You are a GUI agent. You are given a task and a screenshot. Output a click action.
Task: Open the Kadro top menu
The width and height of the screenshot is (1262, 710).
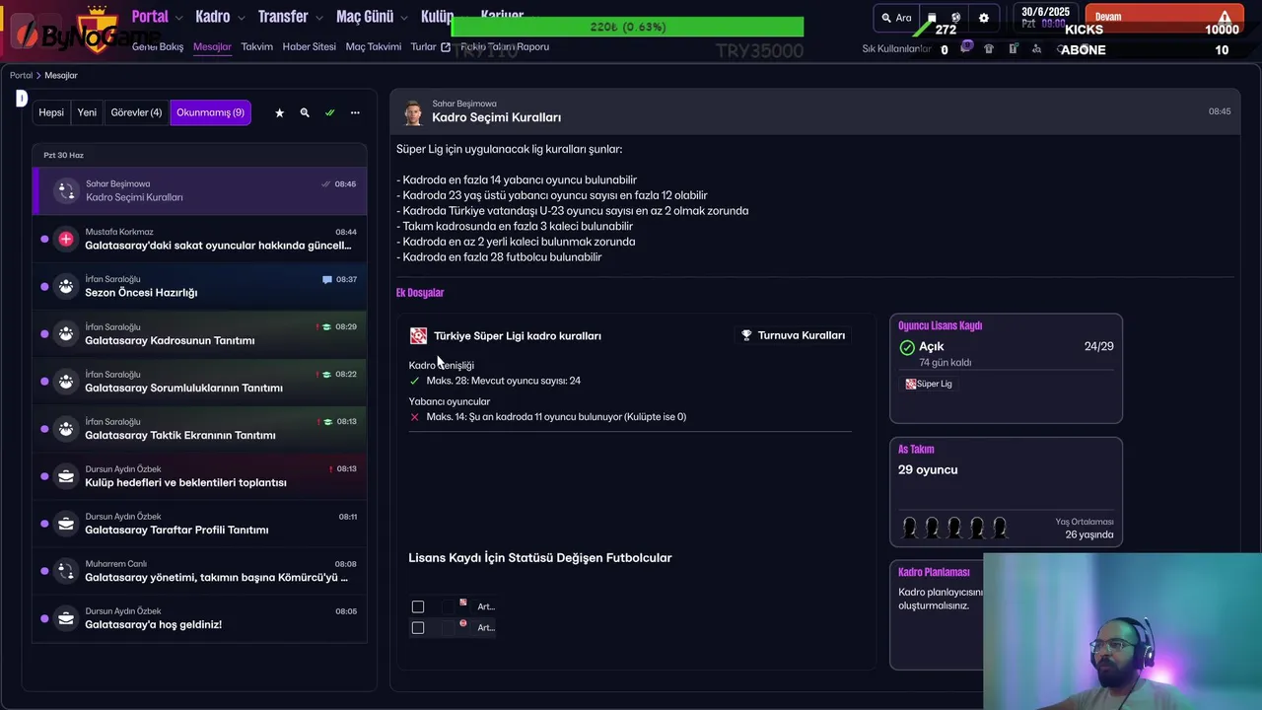pyautogui.click(x=213, y=17)
